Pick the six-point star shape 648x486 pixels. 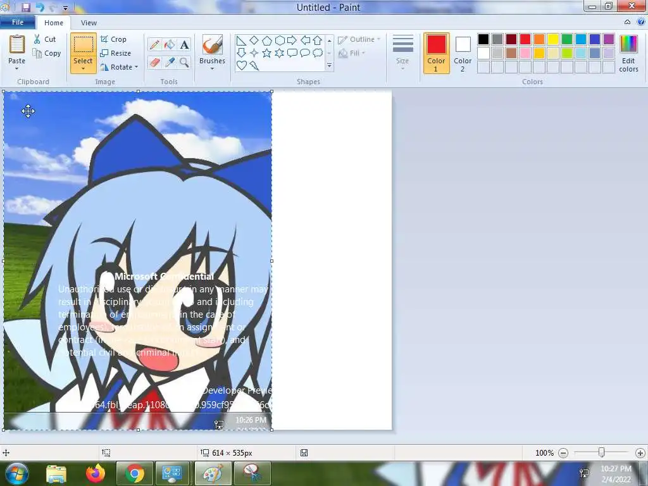click(280, 53)
